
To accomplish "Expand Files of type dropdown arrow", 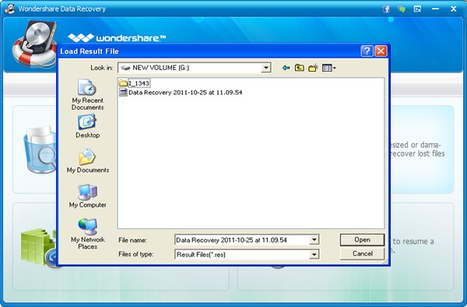I will pyautogui.click(x=314, y=255).
